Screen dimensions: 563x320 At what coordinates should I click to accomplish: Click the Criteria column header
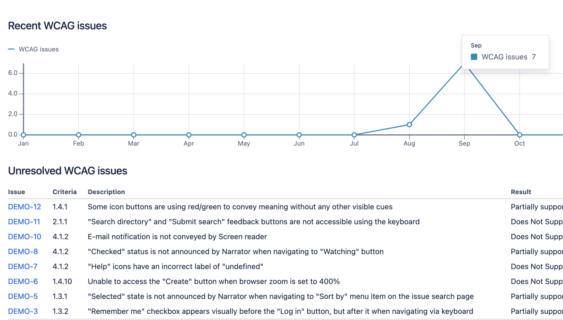pos(64,192)
